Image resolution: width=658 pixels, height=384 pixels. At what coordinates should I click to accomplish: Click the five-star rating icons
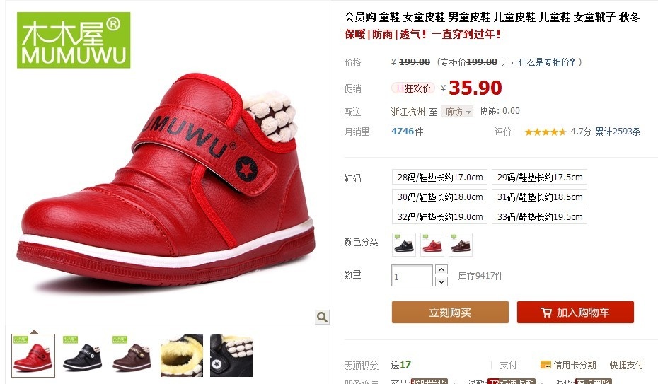545,132
